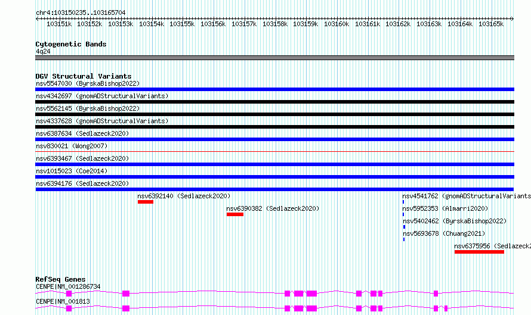Open nsv5402462 (ByrskaBishop2022) label
Viewport: 531px width, 315px height.
tap(455, 221)
